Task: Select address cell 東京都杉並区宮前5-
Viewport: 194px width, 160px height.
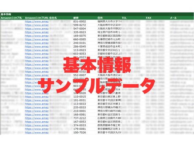Action: [109, 115]
